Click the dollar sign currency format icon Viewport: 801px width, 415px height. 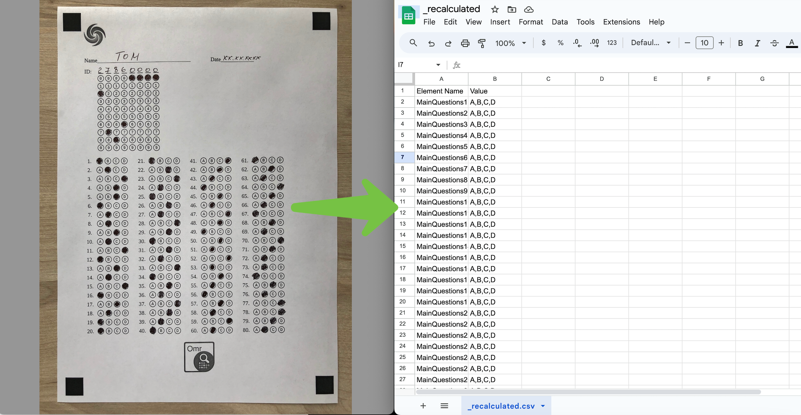543,42
